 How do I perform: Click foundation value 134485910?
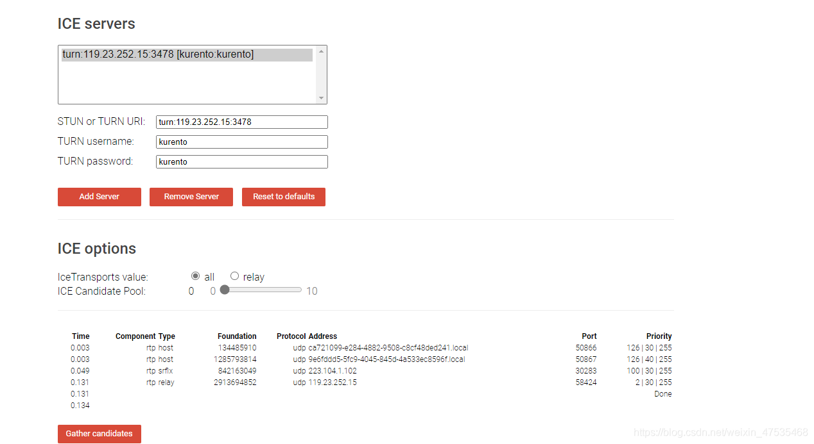pos(238,348)
